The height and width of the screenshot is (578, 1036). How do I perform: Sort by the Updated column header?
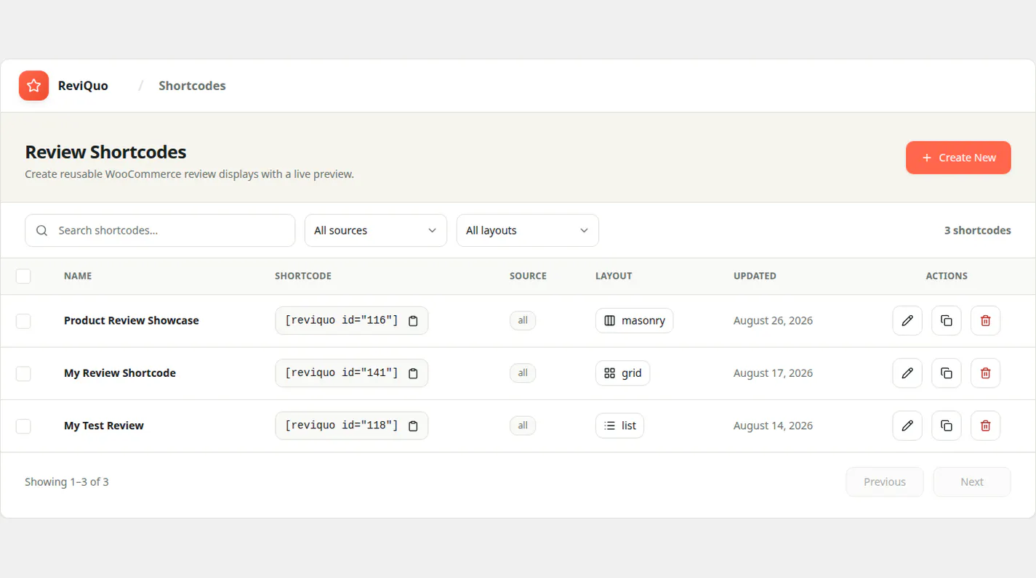click(755, 276)
